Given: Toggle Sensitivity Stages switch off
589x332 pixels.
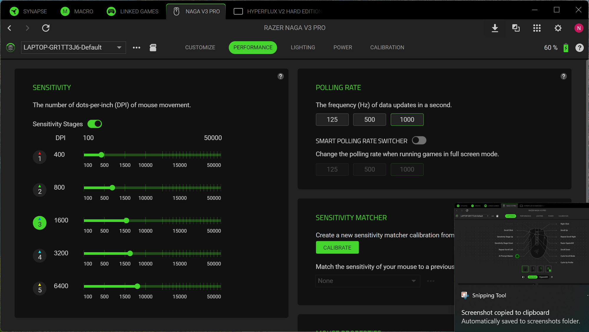Looking at the screenshot, I should 95,124.
